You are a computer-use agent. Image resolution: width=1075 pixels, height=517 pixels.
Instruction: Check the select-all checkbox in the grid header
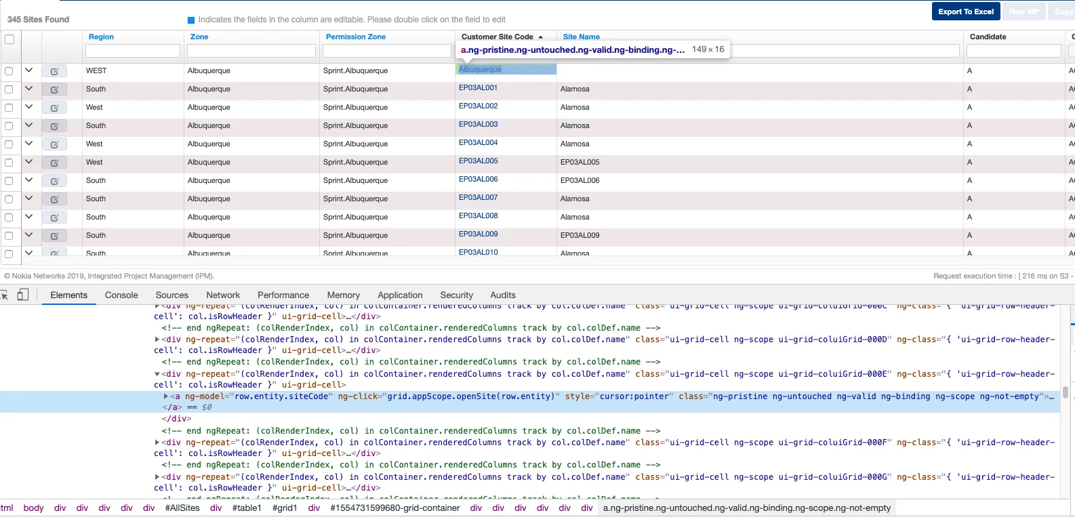(x=9, y=39)
